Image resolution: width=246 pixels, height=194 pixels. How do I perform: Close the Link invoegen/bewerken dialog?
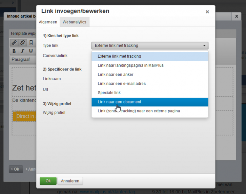207,12
